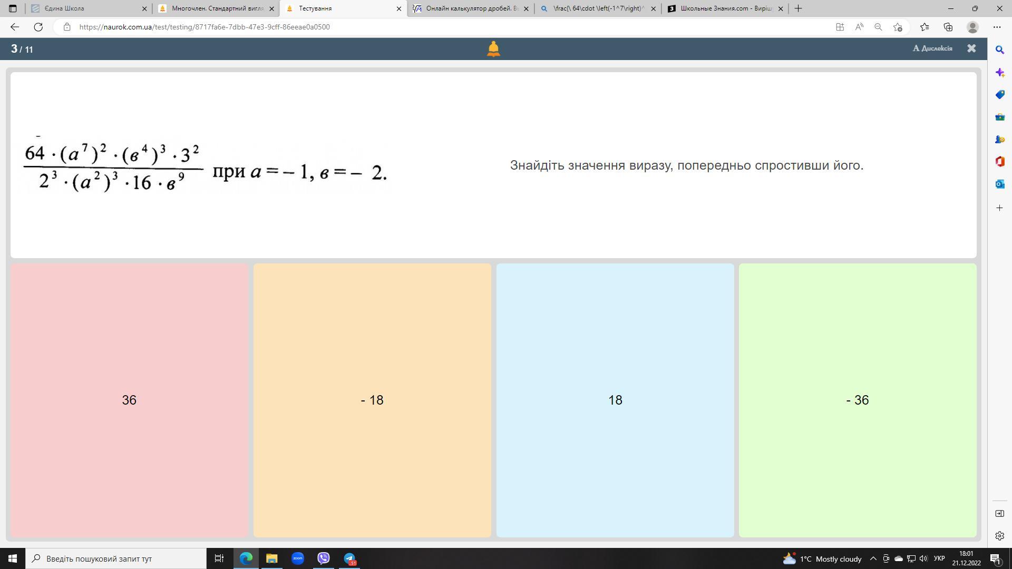Image resolution: width=1012 pixels, height=569 pixels.
Task: Open Edge settings and more menu
Action: click(x=997, y=27)
